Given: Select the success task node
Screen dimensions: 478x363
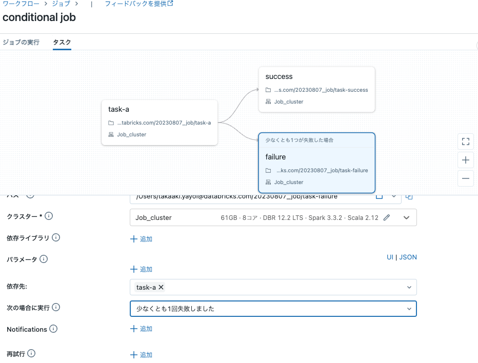Looking at the screenshot, I should [316, 89].
